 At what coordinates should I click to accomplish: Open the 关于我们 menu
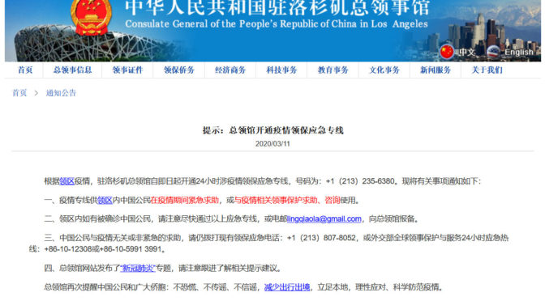coord(487,70)
